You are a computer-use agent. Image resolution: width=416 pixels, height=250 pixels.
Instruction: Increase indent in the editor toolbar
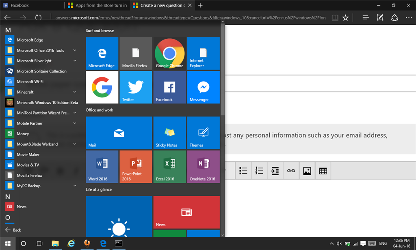275,171
